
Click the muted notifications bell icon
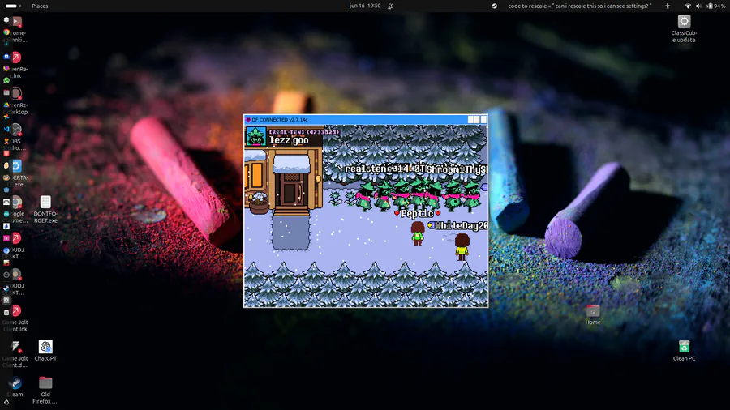tap(390, 6)
